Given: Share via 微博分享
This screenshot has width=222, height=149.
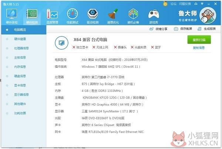Looking at the screenshot, I should pyautogui.click(x=158, y=29).
